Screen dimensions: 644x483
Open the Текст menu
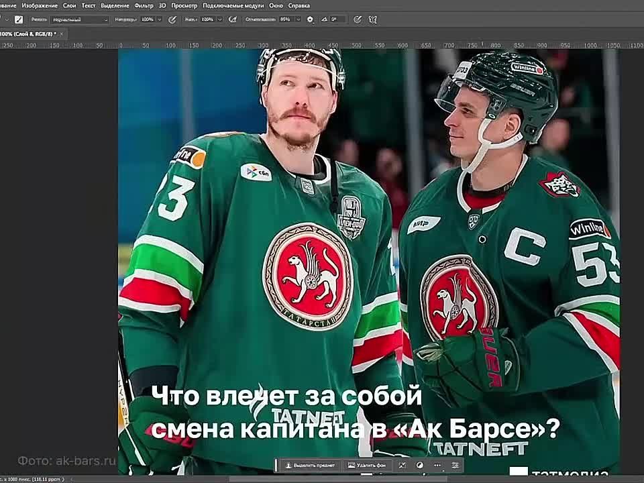pyautogui.click(x=89, y=6)
